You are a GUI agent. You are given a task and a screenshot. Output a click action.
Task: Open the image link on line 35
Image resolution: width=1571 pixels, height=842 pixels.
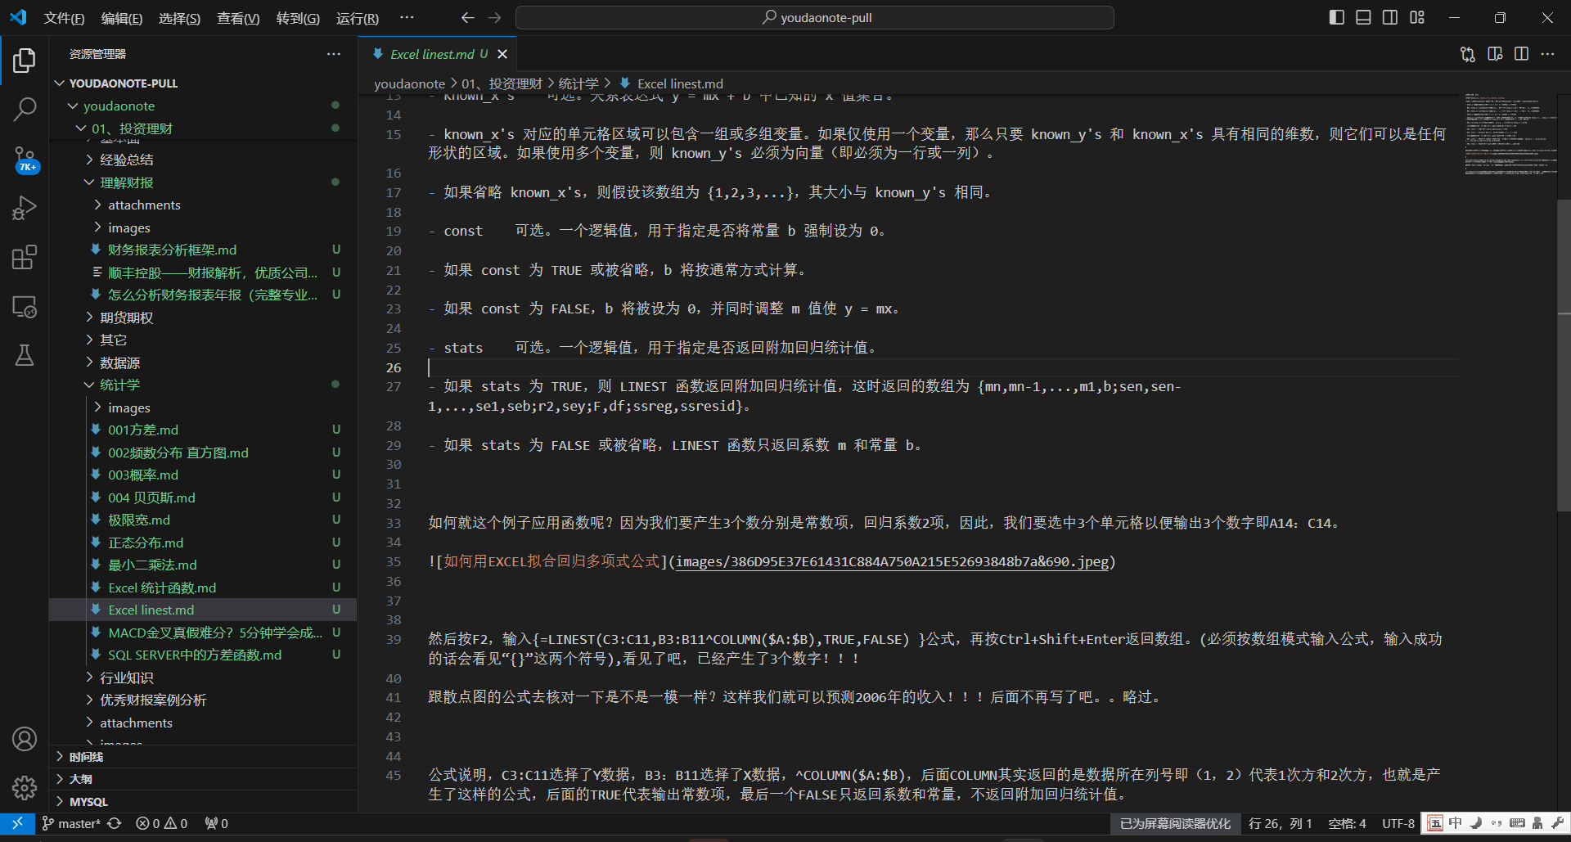tap(892, 561)
